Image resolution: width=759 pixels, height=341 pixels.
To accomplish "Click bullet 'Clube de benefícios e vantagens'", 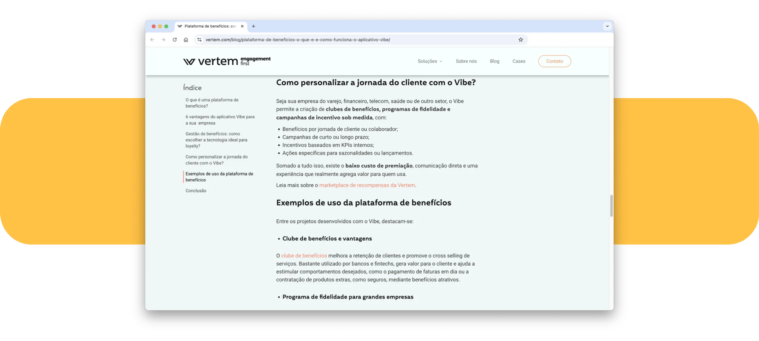I will [327, 238].
